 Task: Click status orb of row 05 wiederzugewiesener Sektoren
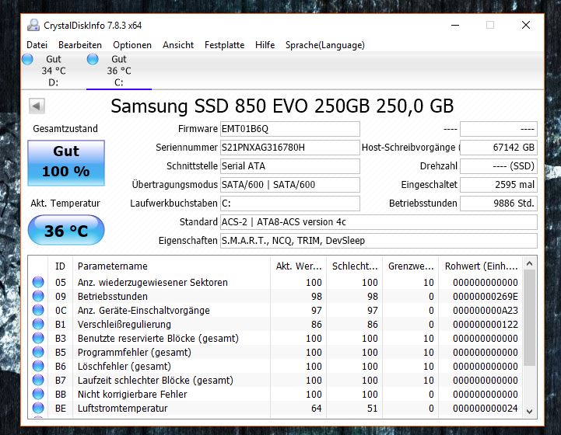pyautogui.click(x=38, y=282)
